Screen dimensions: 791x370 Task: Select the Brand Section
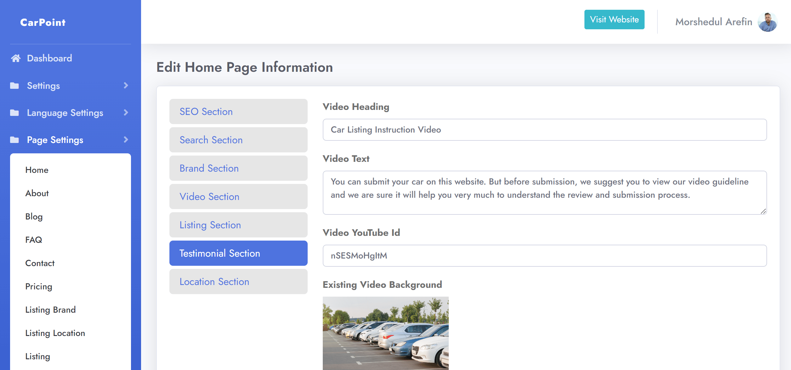(x=238, y=168)
